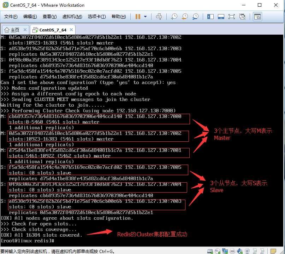Click the printer device status icon

point(232,251)
